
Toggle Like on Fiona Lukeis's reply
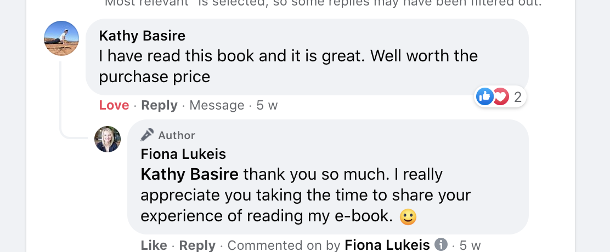[x=154, y=245]
